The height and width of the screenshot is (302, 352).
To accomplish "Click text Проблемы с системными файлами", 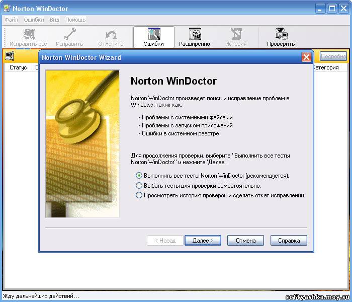I will [x=187, y=117].
